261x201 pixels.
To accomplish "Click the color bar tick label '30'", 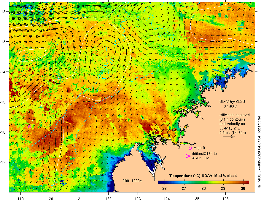I will [243, 188].
